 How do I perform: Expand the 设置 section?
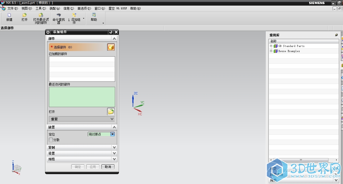coord(82,153)
